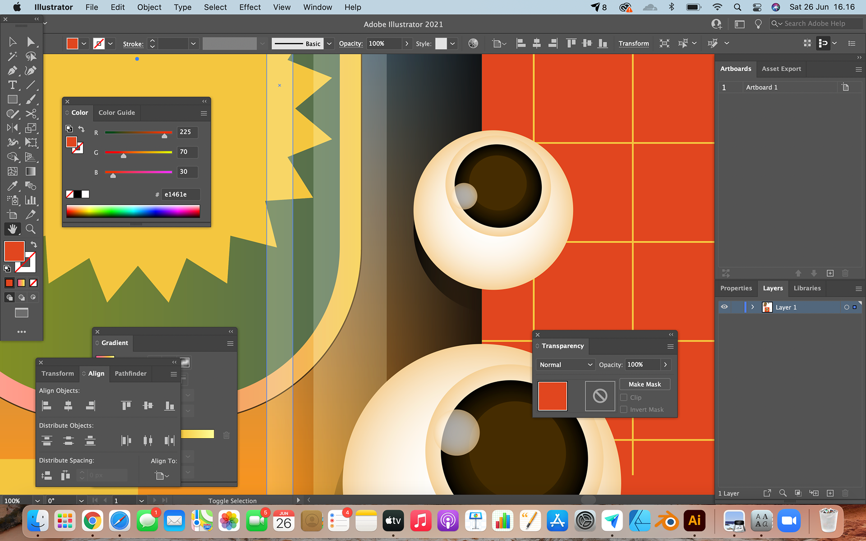Select the Eyedropper tool

[12, 186]
